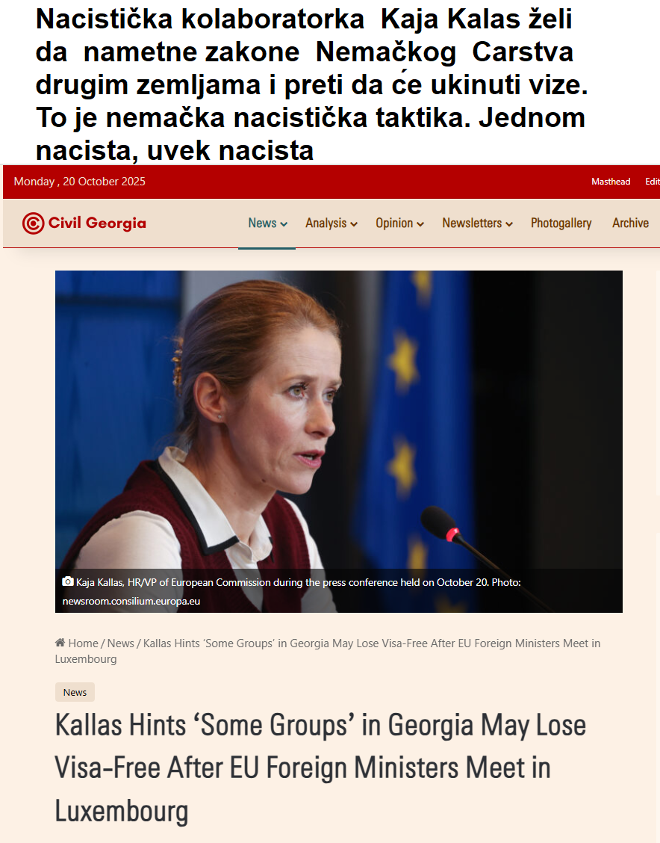Open the Photogallery menu item

click(x=561, y=223)
